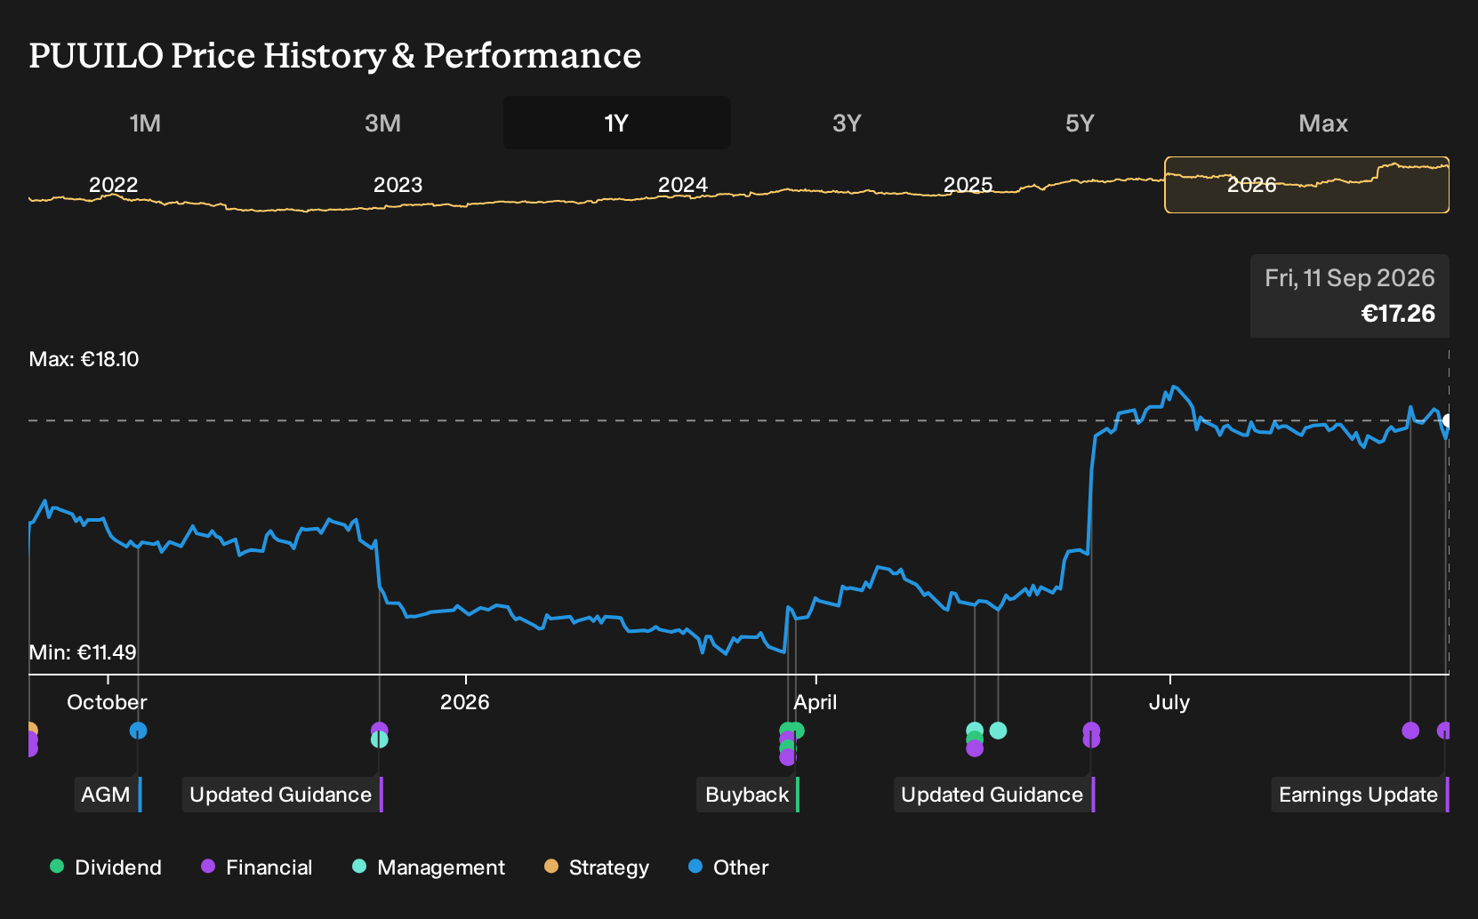This screenshot has width=1478, height=919.
Task: Click the Min: €11.49 label
Action: tap(83, 652)
